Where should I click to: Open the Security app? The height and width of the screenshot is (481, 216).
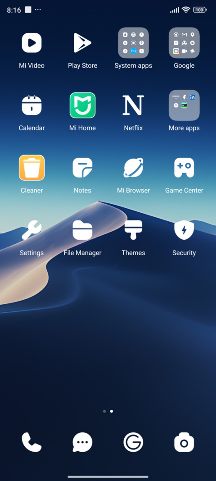pyautogui.click(x=184, y=230)
